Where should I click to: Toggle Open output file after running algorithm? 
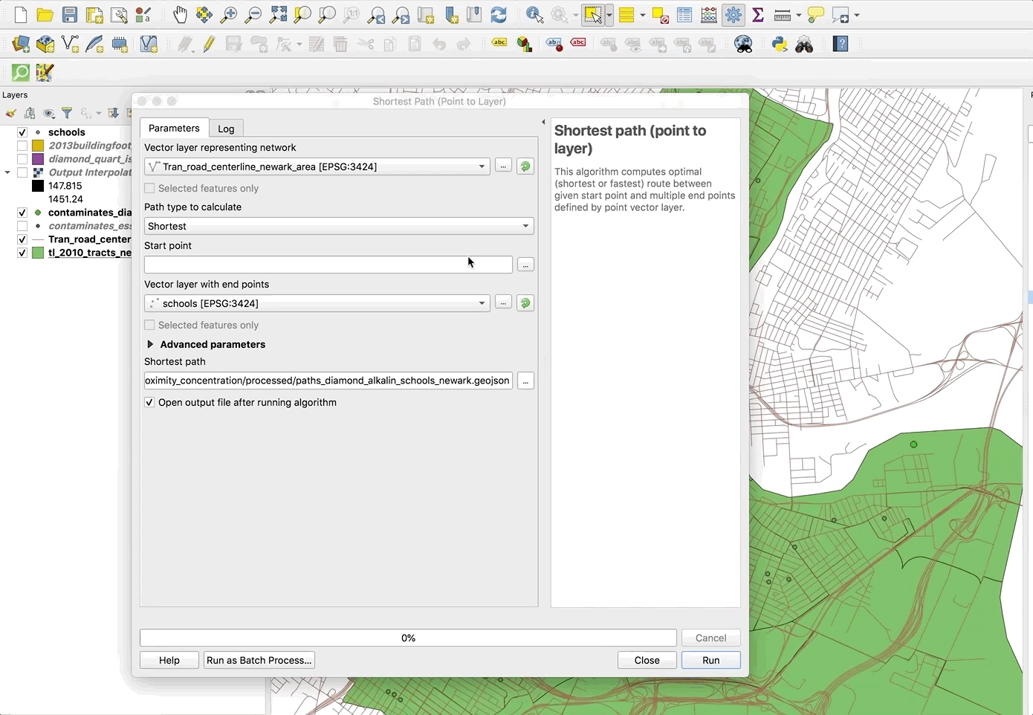[149, 402]
